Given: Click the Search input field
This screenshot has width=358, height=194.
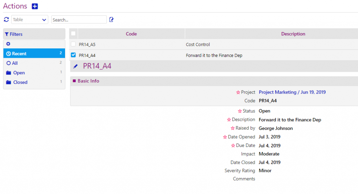Looking at the screenshot, I should tap(79, 20).
